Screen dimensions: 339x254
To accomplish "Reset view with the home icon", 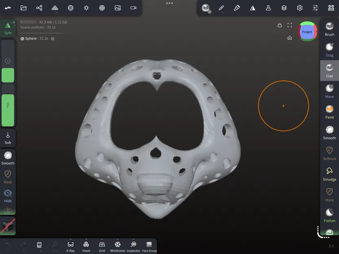I will pyautogui.click(x=290, y=38).
